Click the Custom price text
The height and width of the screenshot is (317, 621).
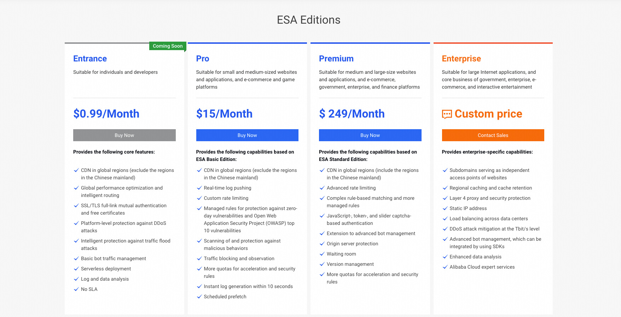pyautogui.click(x=488, y=114)
